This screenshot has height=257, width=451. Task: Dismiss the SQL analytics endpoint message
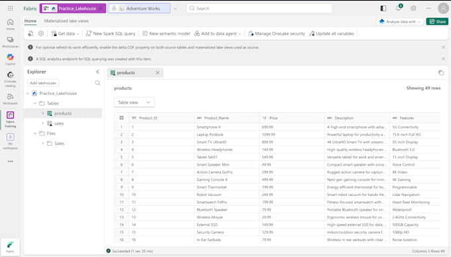coord(443,58)
